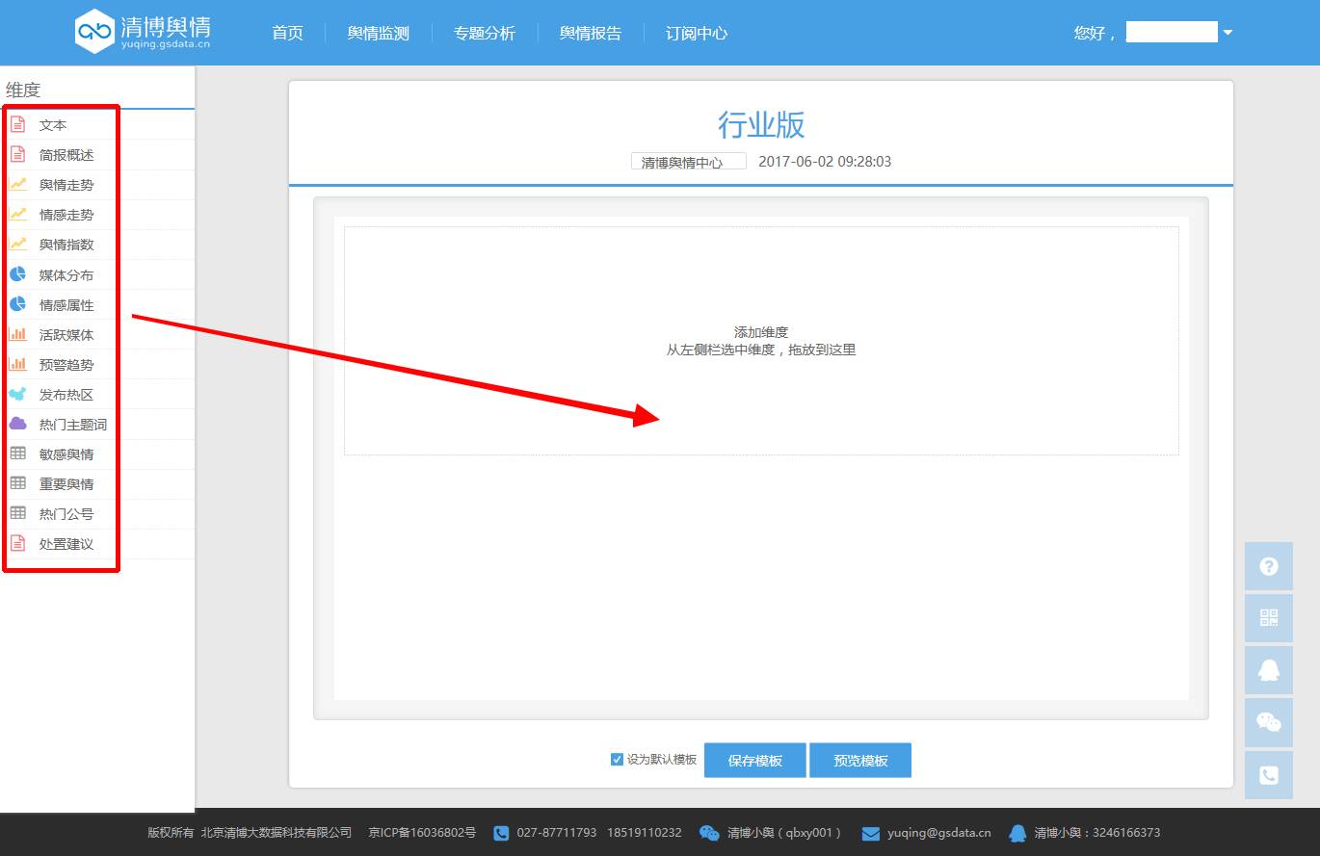Click the 保存模板 button

click(x=755, y=760)
